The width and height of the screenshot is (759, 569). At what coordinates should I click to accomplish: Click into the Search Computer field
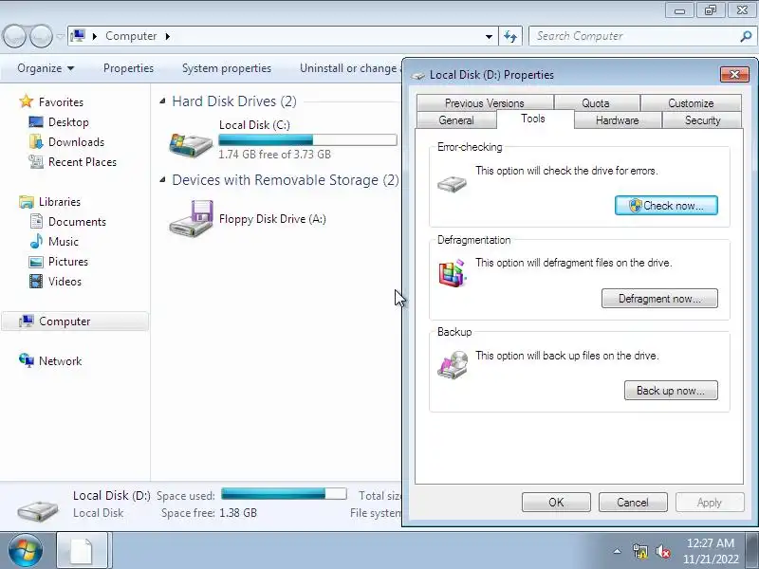pos(636,36)
